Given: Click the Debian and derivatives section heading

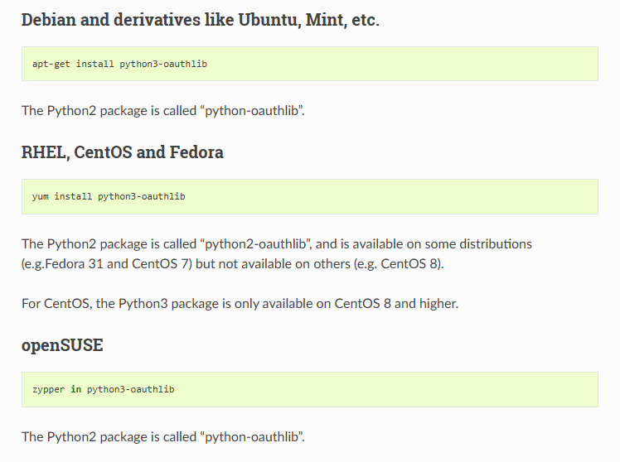Looking at the screenshot, I should pyautogui.click(x=200, y=20).
